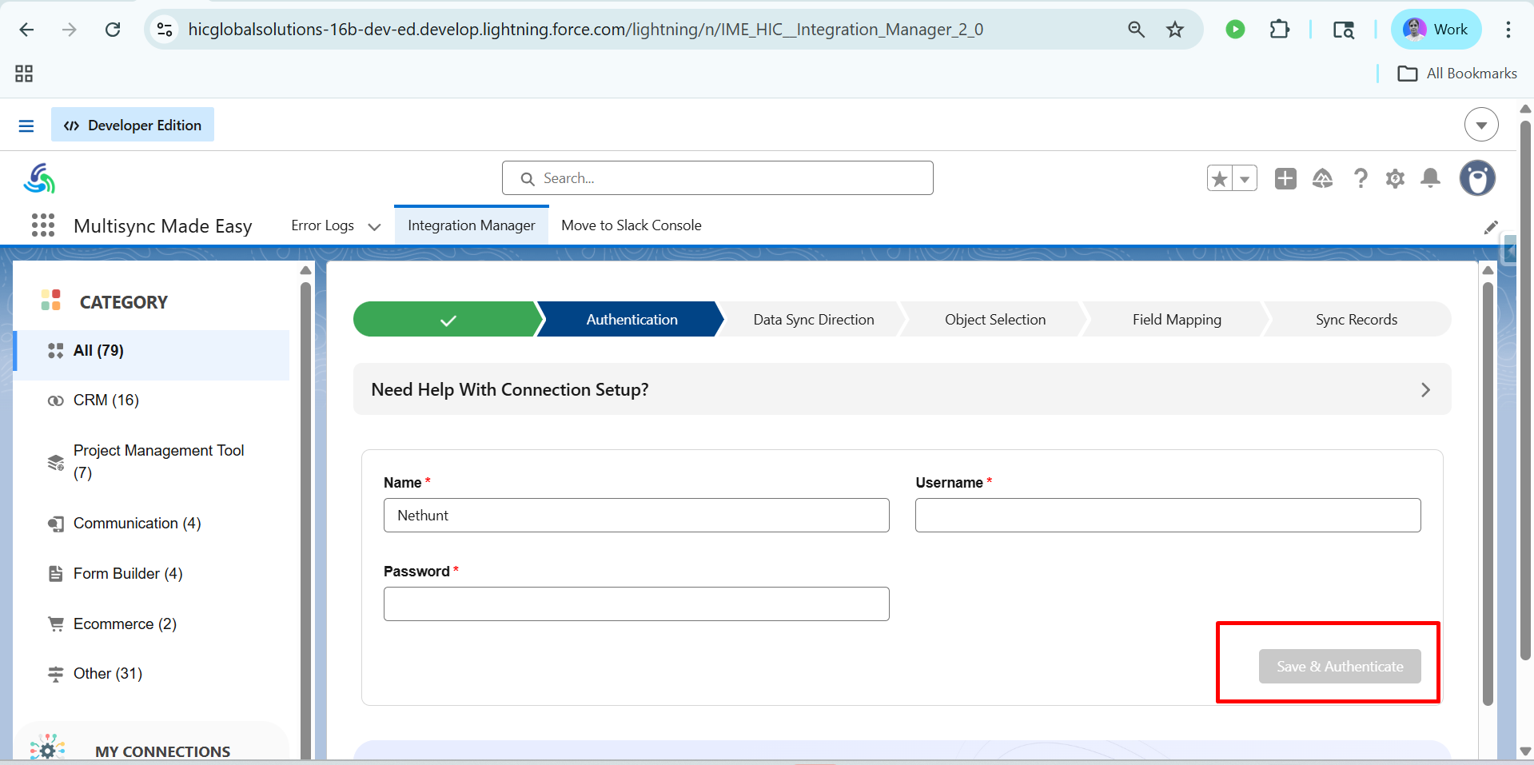Image resolution: width=1534 pixels, height=765 pixels.
Task: Toggle the Salesforce hamburger navigation menu
Action: pyautogui.click(x=26, y=126)
